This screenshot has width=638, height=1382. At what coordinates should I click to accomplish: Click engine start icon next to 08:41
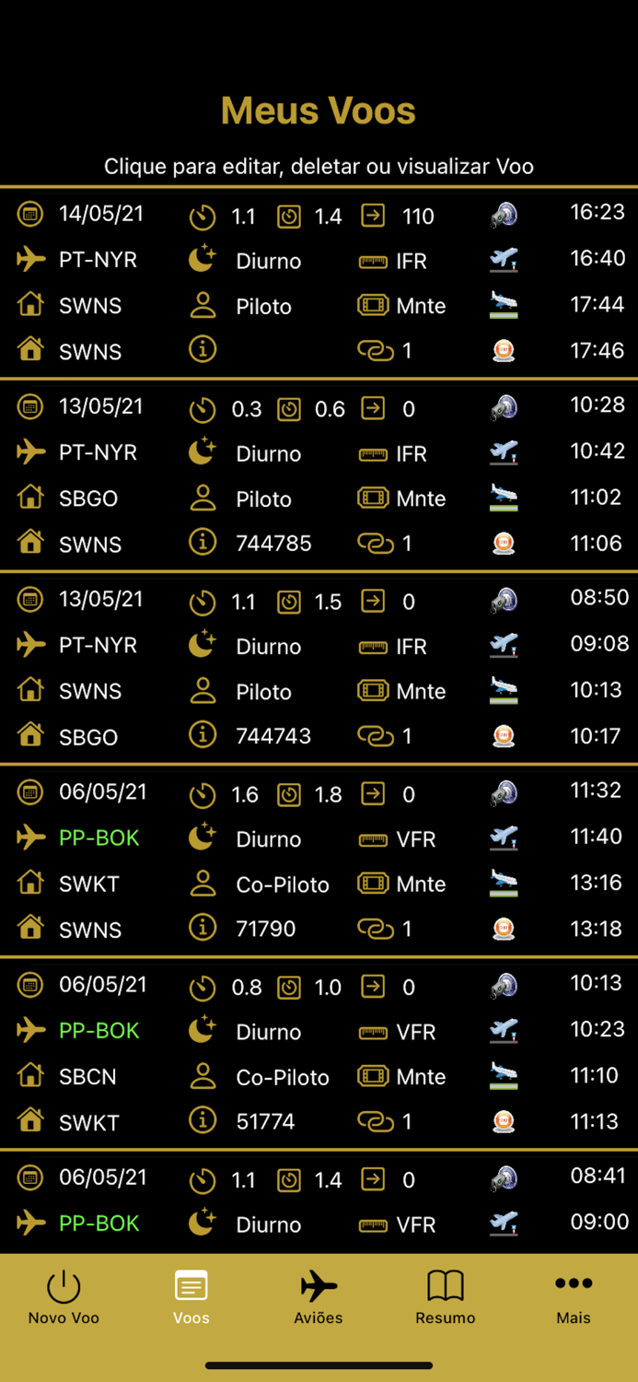coord(504,1178)
